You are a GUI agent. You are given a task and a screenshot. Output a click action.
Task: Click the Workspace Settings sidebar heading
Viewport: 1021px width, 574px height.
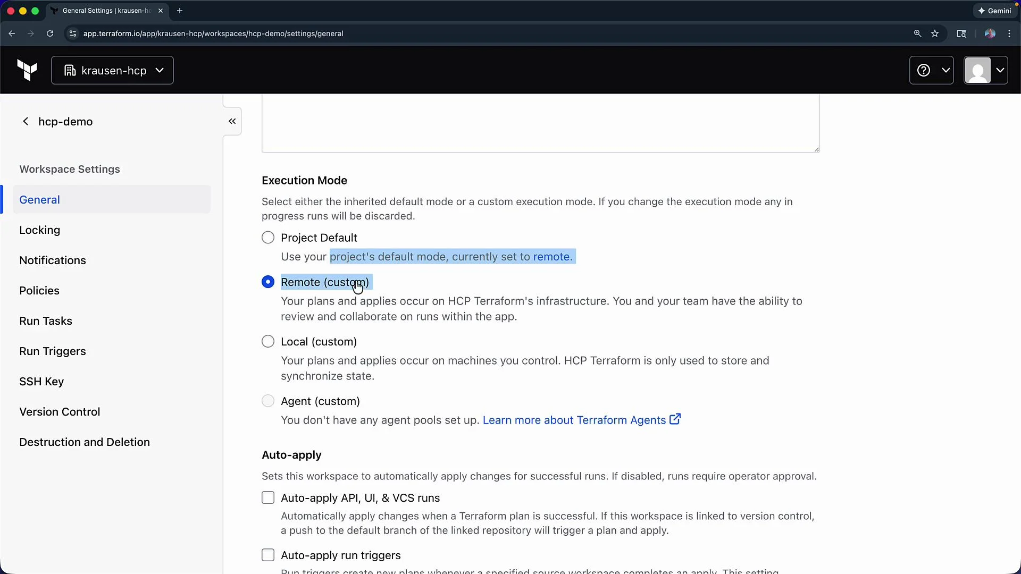point(70,169)
